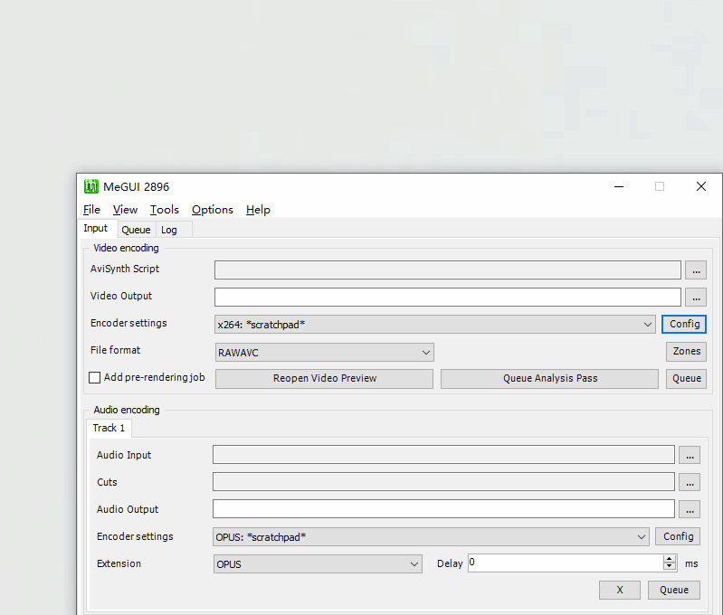Expand the RAWAVC File format dropdown
The height and width of the screenshot is (615, 723).
(x=325, y=353)
